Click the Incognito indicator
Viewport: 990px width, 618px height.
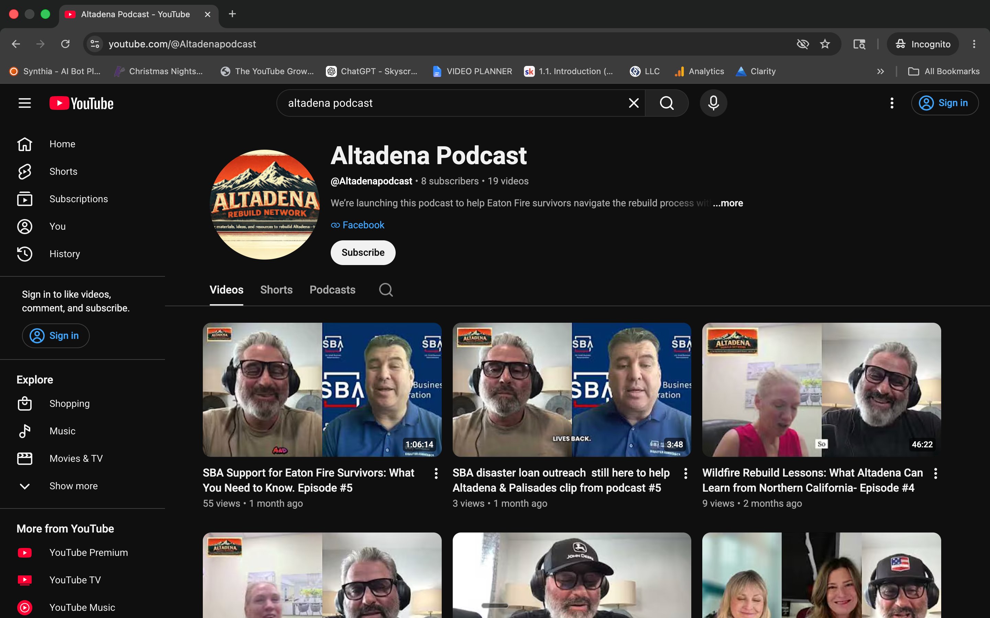pyautogui.click(x=923, y=44)
